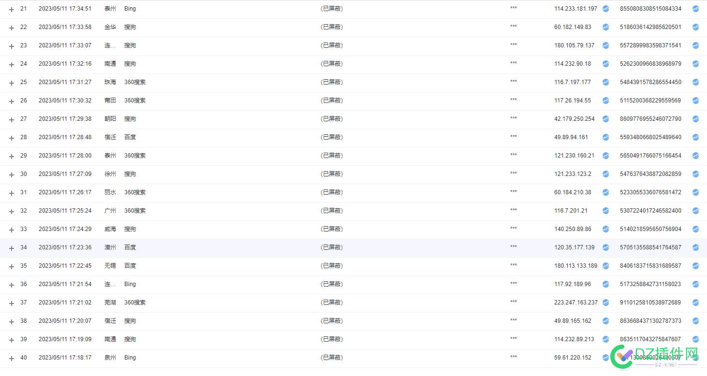This screenshot has width=707, height=376.
Task: Select the trend icon beside ID 5307224017246582400
Action: pos(695,211)
